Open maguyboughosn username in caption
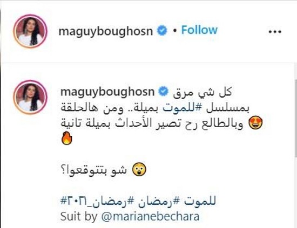Image resolution: width=297 pixels, height=228 pixels. [107, 92]
